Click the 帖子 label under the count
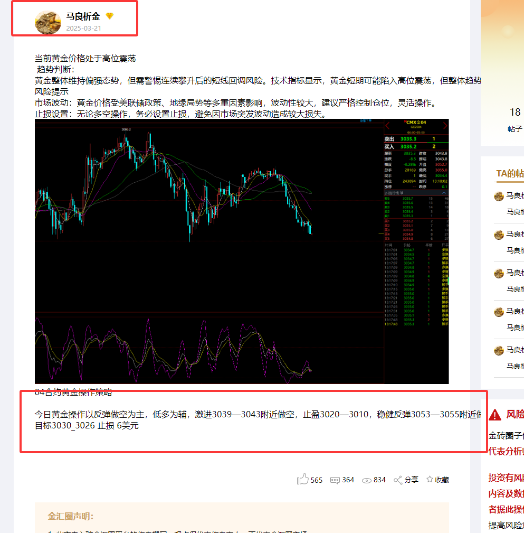Image resolution: width=524 pixels, height=533 pixels. tap(515, 129)
